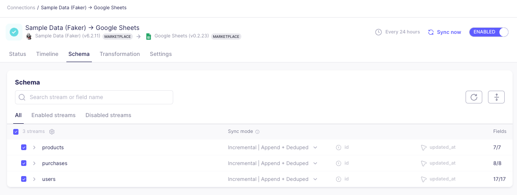Open the streams settings gear icon

pos(52,132)
